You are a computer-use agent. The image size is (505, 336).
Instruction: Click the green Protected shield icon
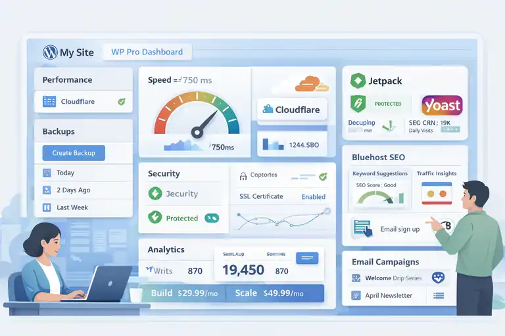(155, 217)
